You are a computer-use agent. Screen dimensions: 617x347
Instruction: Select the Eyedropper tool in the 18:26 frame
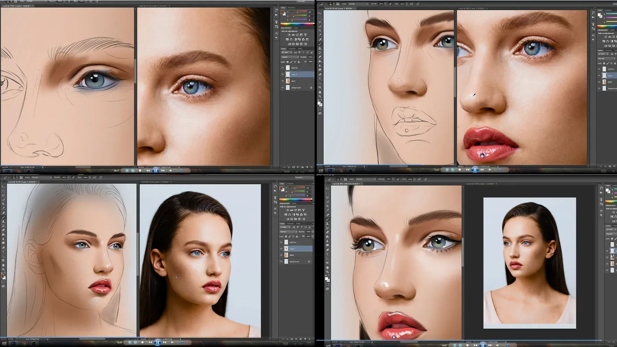(x=3, y=208)
